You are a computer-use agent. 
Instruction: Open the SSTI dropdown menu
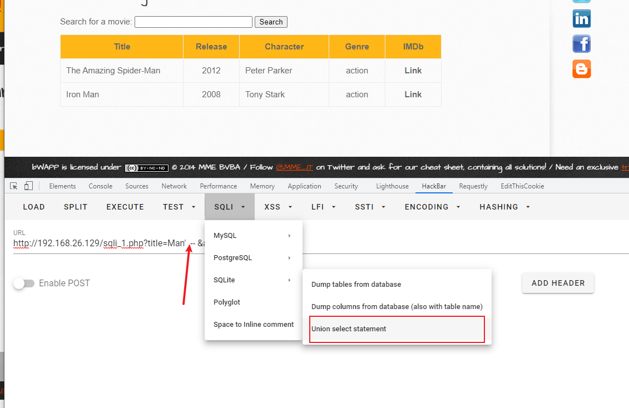[x=370, y=207]
